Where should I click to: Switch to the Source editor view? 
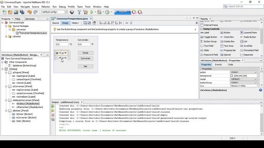pyautogui.click(x=55, y=23)
